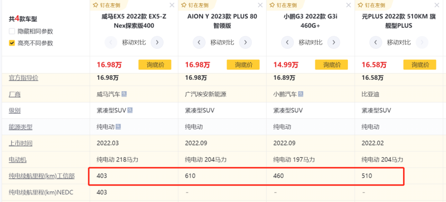Move 元PLUS column left
This screenshot has height=202, width=446.
click(375, 43)
